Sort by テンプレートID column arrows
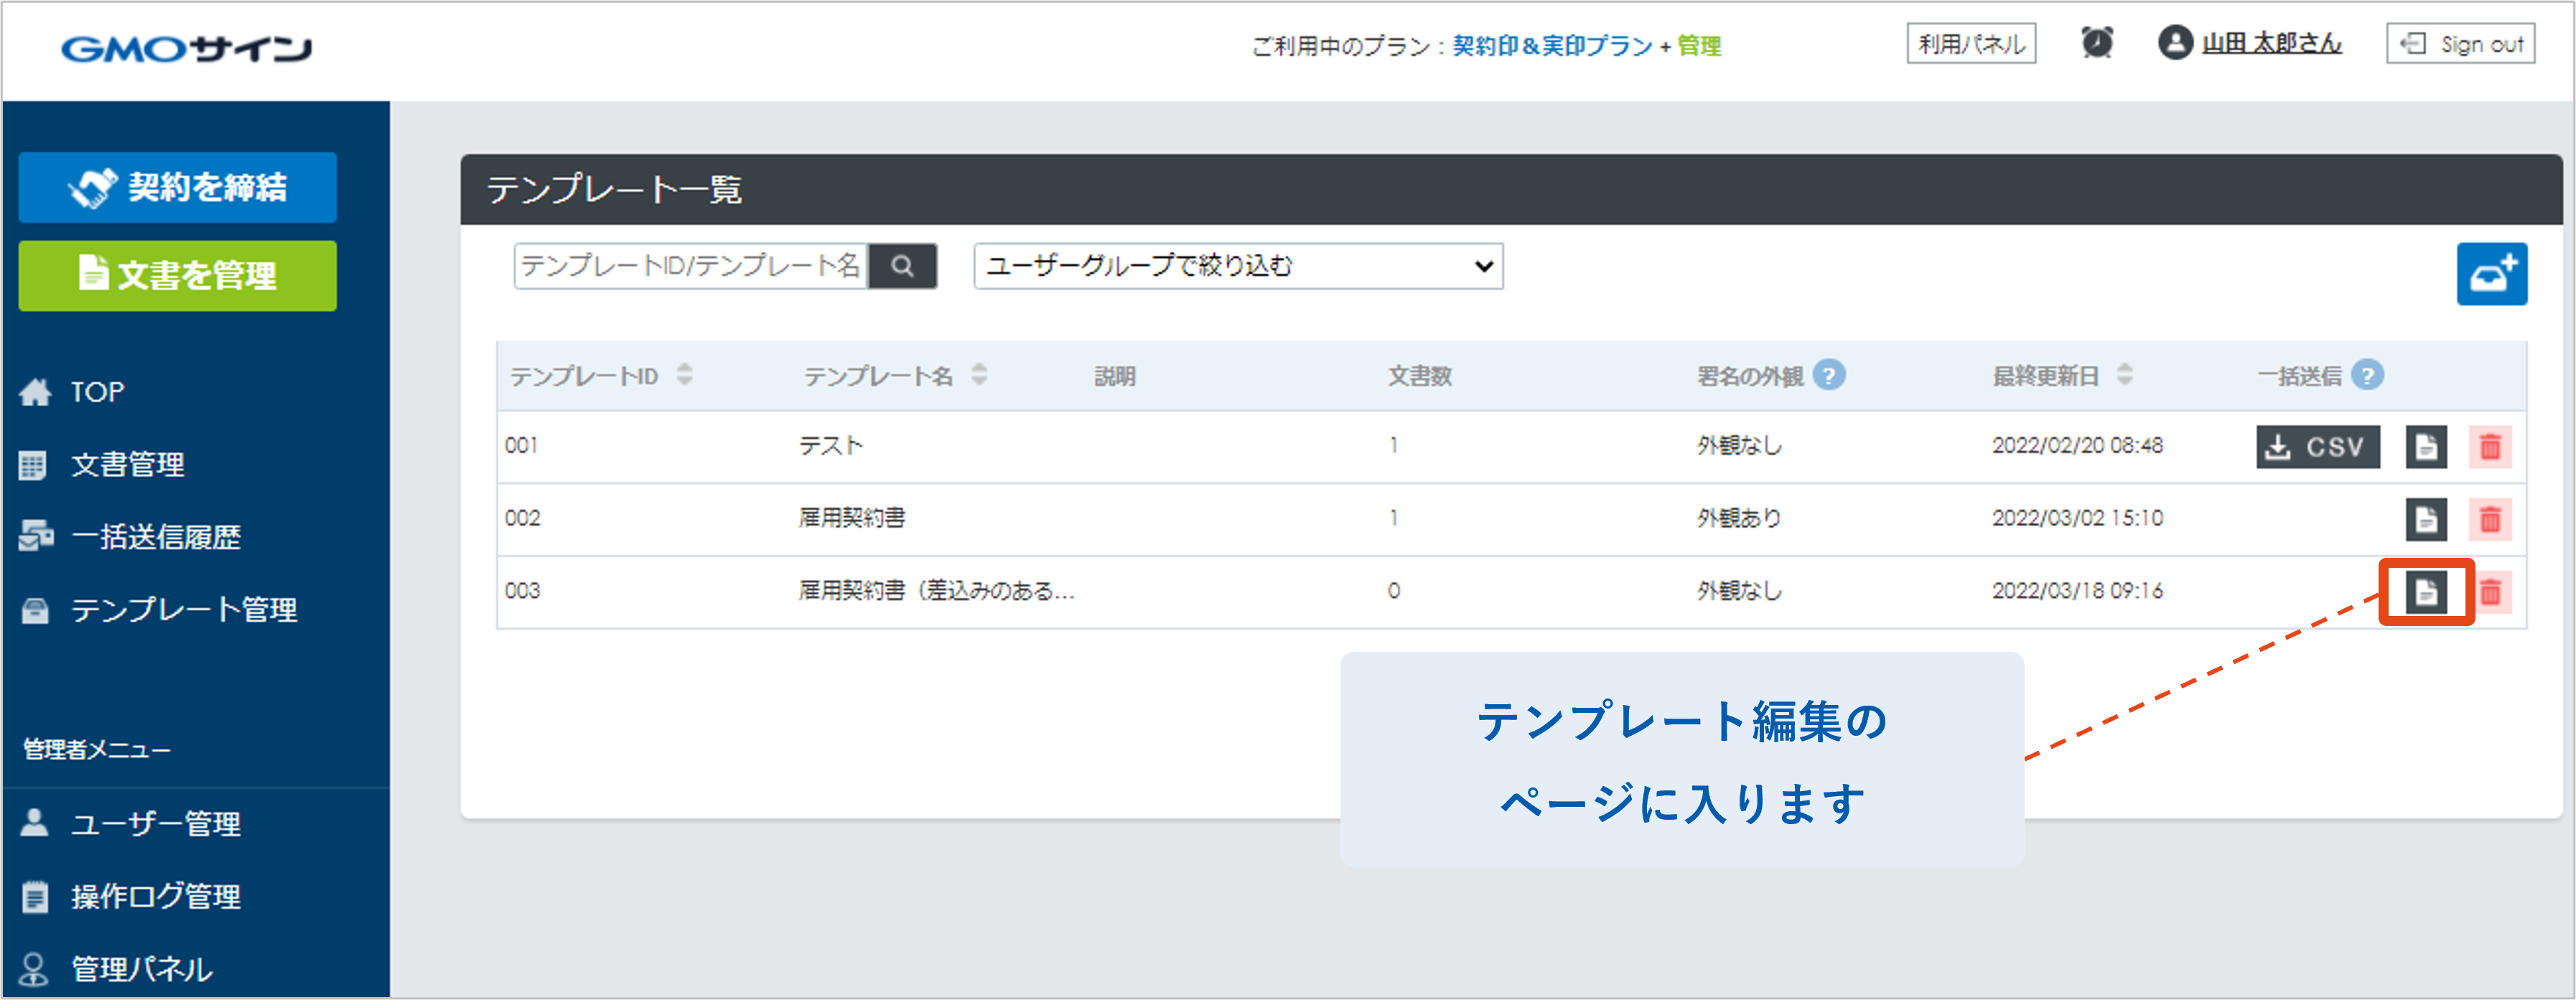 pyautogui.click(x=684, y=375)
